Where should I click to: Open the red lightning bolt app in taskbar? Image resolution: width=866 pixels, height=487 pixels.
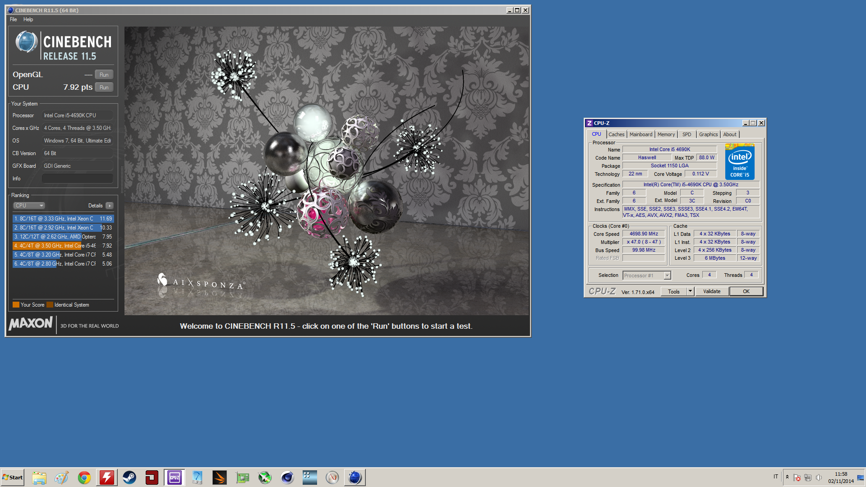107,478
